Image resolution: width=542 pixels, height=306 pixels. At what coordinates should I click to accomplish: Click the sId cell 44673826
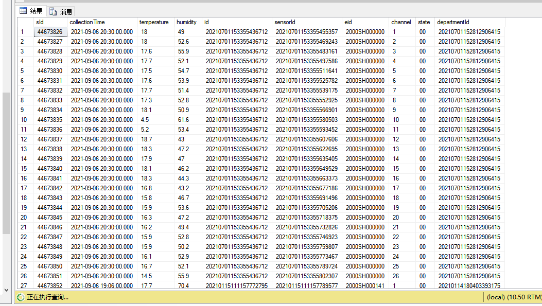50,32
